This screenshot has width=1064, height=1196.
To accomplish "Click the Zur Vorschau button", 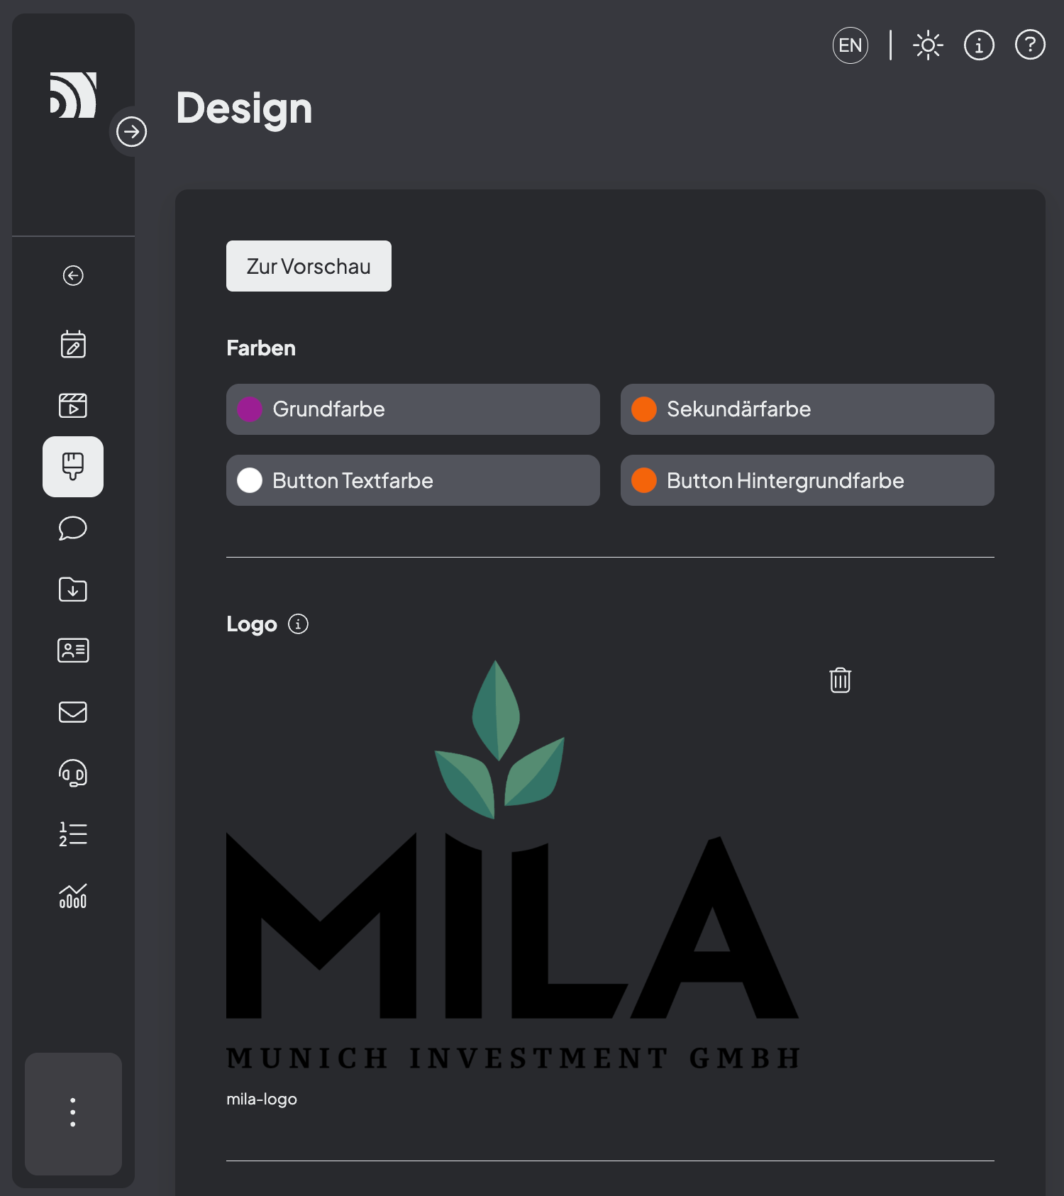I will (309, 266).
